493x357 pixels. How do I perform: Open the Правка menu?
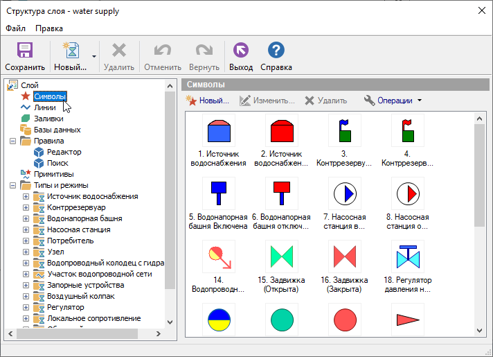tap(49, 28)
